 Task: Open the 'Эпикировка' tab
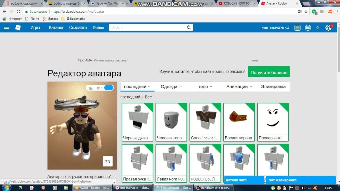[273, 86]
